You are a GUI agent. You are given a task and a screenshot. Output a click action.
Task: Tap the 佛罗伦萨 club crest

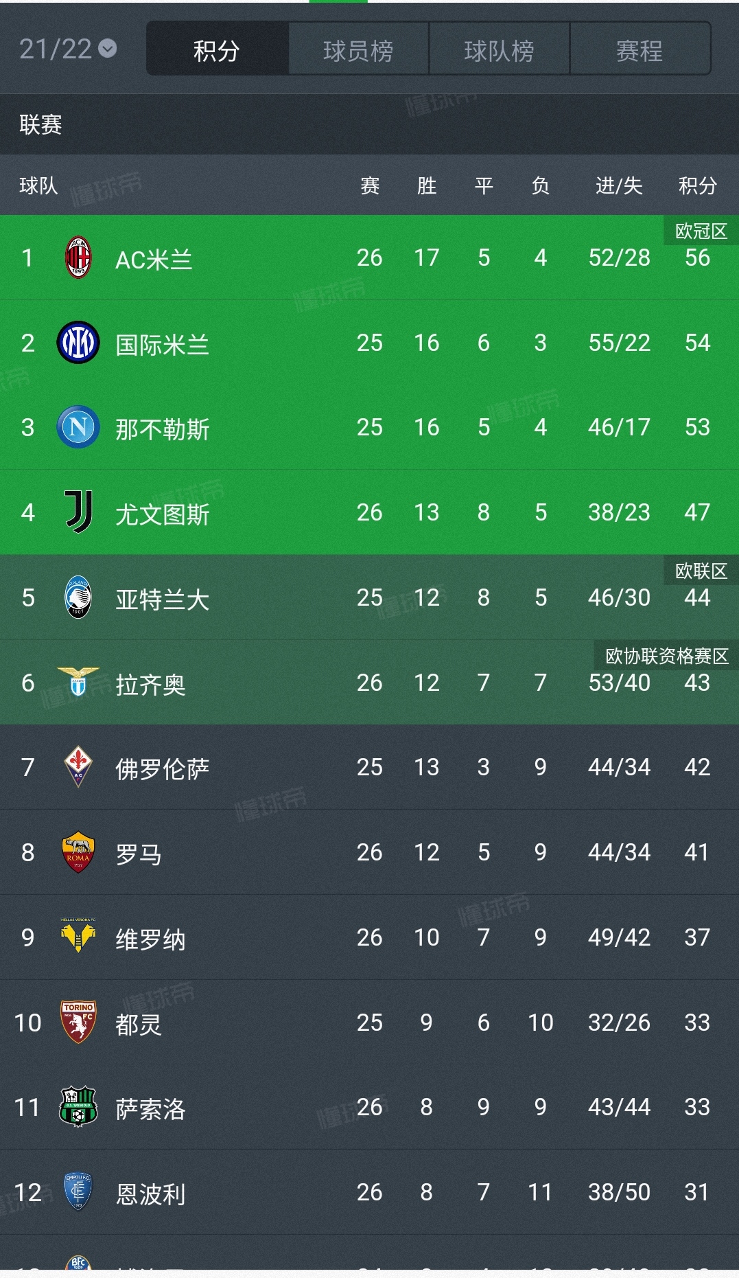click(78, 767)
